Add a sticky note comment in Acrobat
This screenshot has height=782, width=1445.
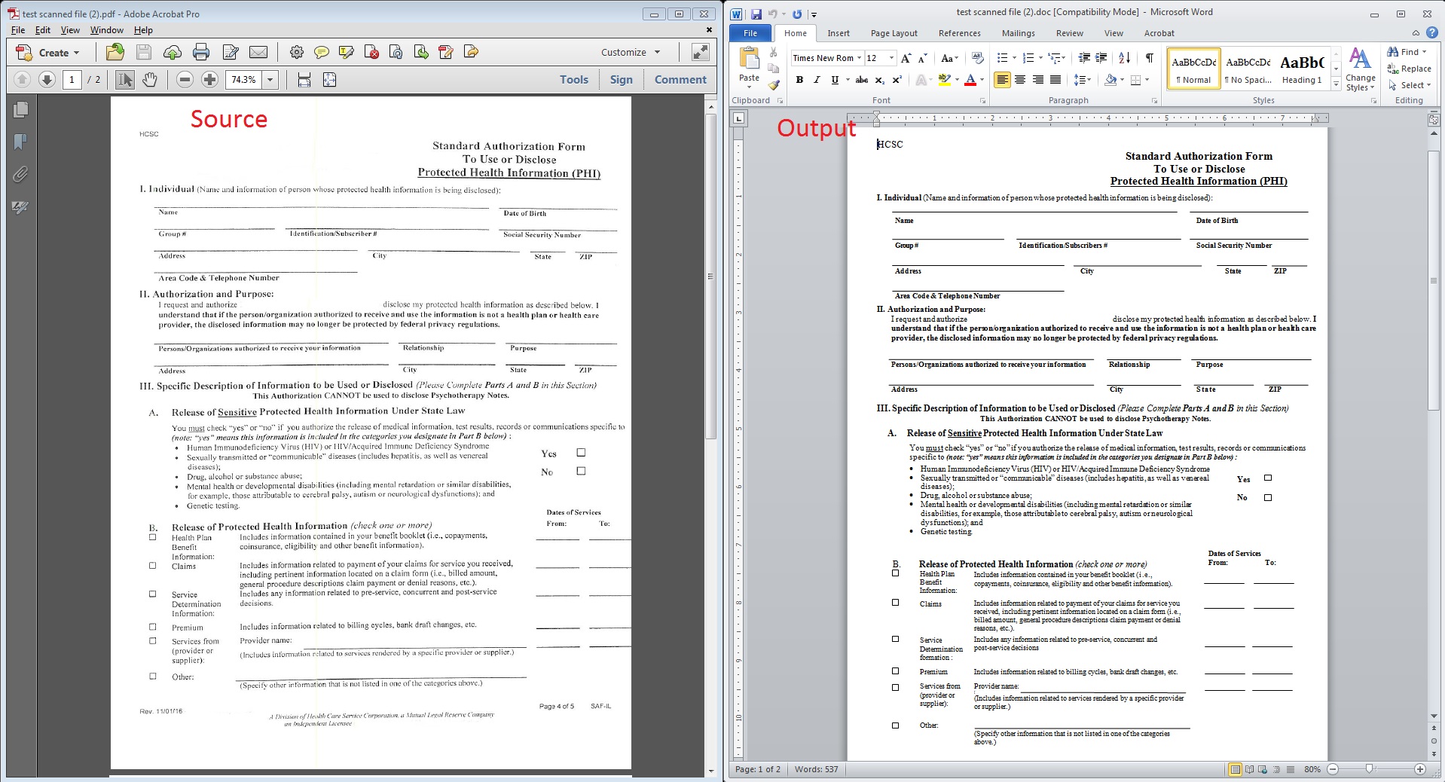[x=322, y=52]
